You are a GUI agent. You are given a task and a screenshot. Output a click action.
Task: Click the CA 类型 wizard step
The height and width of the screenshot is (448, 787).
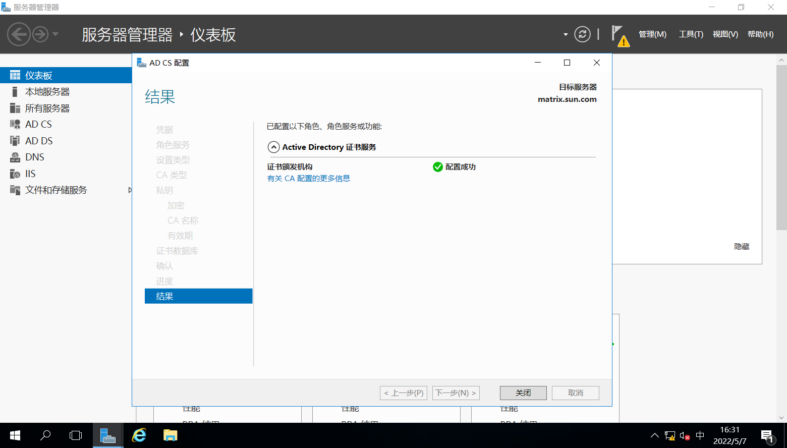172,175
